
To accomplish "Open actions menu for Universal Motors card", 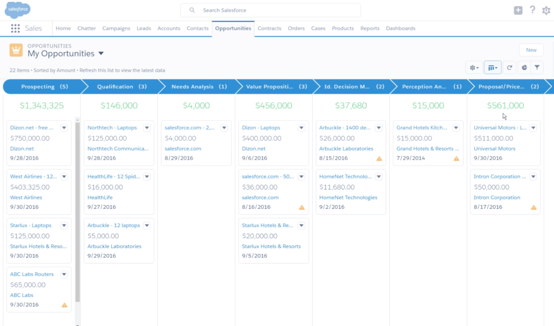I will [x=533, y=128].
